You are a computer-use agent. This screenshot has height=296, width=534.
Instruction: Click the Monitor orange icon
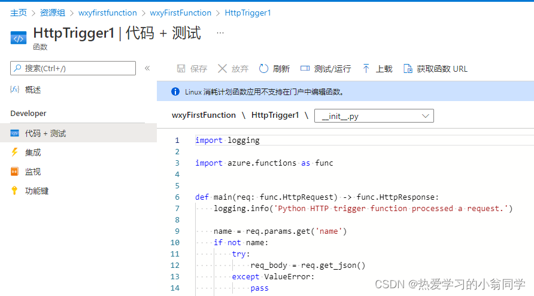[x=14, y=172]
